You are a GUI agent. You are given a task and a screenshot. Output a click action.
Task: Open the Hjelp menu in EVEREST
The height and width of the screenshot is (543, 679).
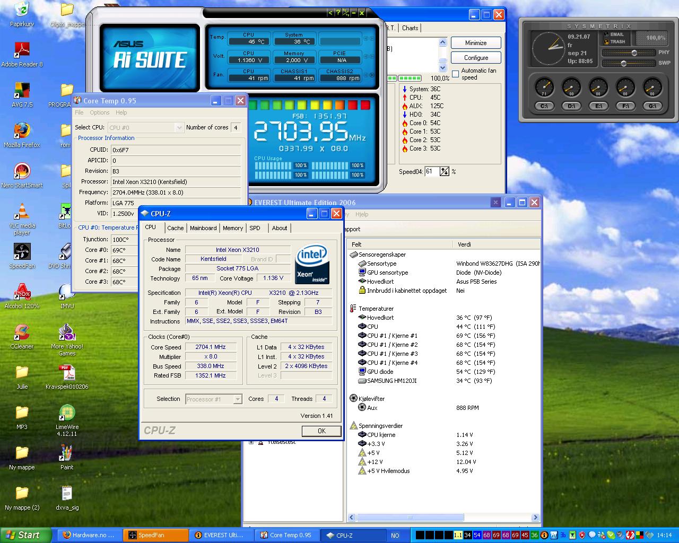click(x=362, y=214)
